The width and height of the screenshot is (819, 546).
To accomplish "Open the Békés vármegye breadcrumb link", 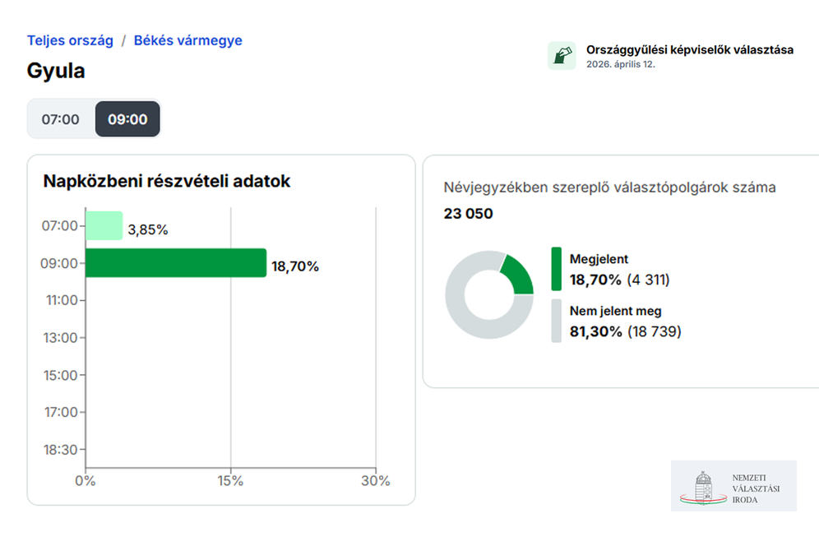I will [187, 40].
